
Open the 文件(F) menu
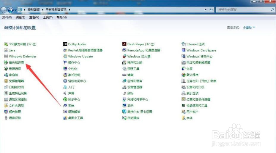click(x=7, y=17)
